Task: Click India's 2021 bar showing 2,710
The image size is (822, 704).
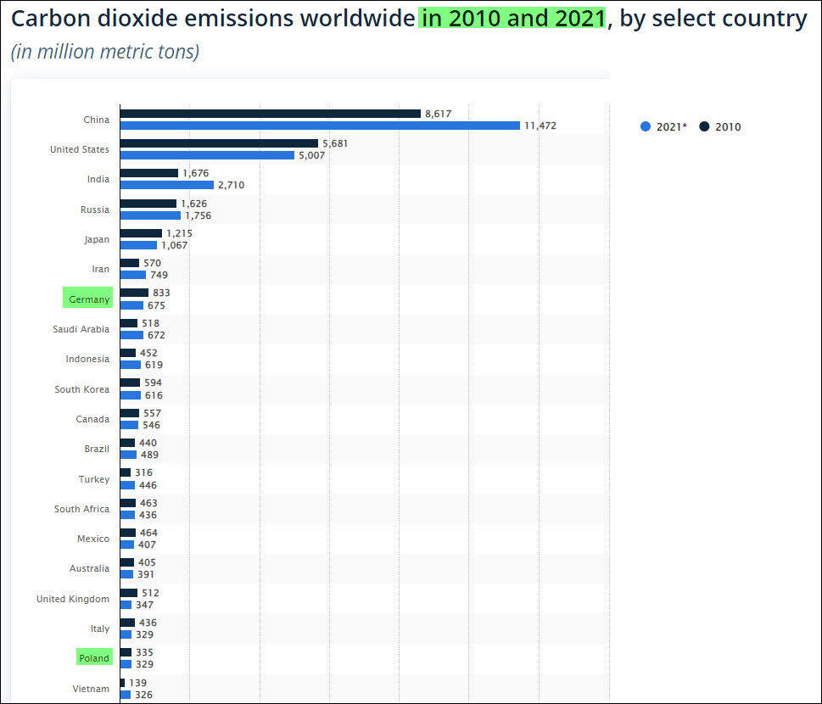Action: pyautogui.click(x=166, y=185)
